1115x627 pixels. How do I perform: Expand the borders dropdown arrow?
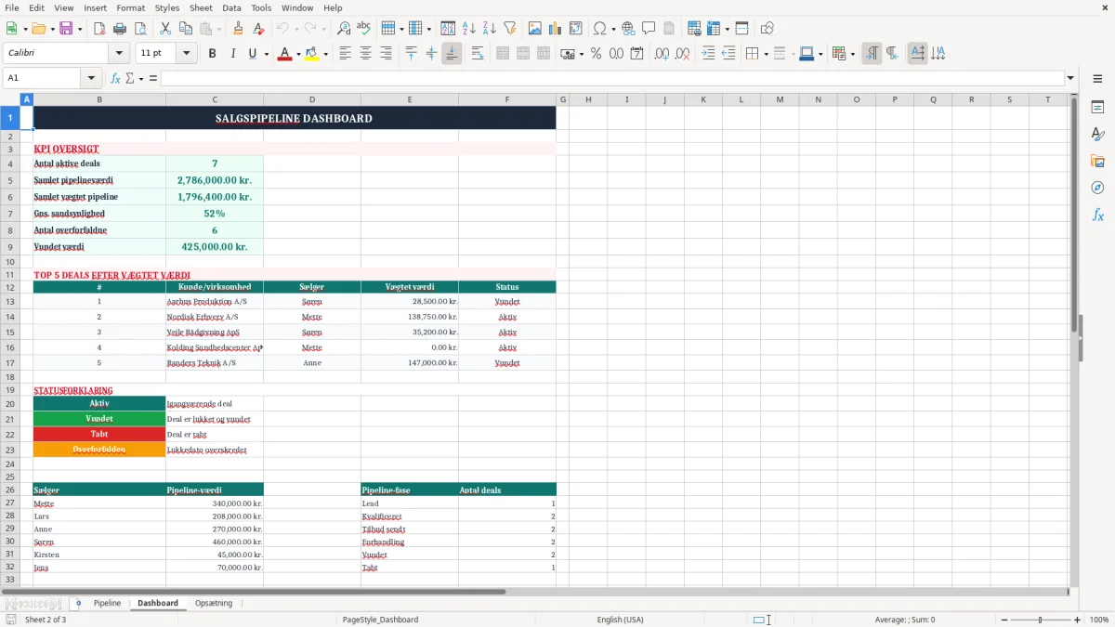[766, 54]
